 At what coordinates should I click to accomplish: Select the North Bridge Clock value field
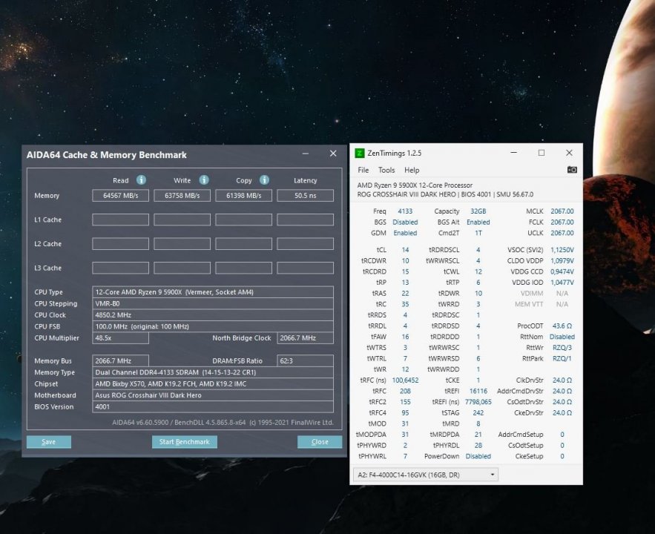[x=304, y=337]
